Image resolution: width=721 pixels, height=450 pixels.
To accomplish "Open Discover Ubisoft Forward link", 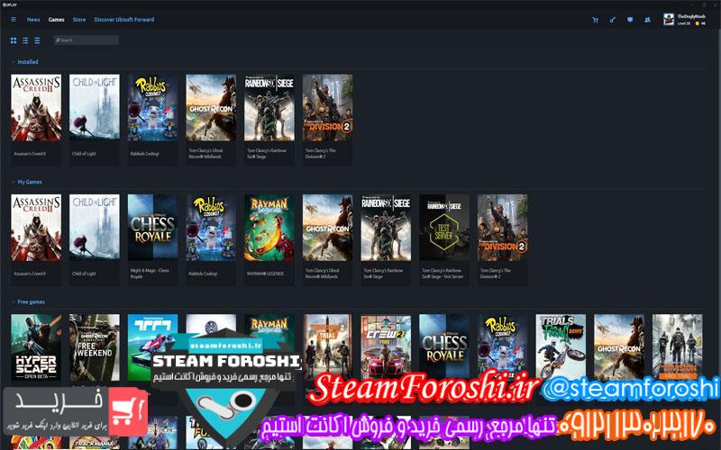I will (x=124, y=19).
